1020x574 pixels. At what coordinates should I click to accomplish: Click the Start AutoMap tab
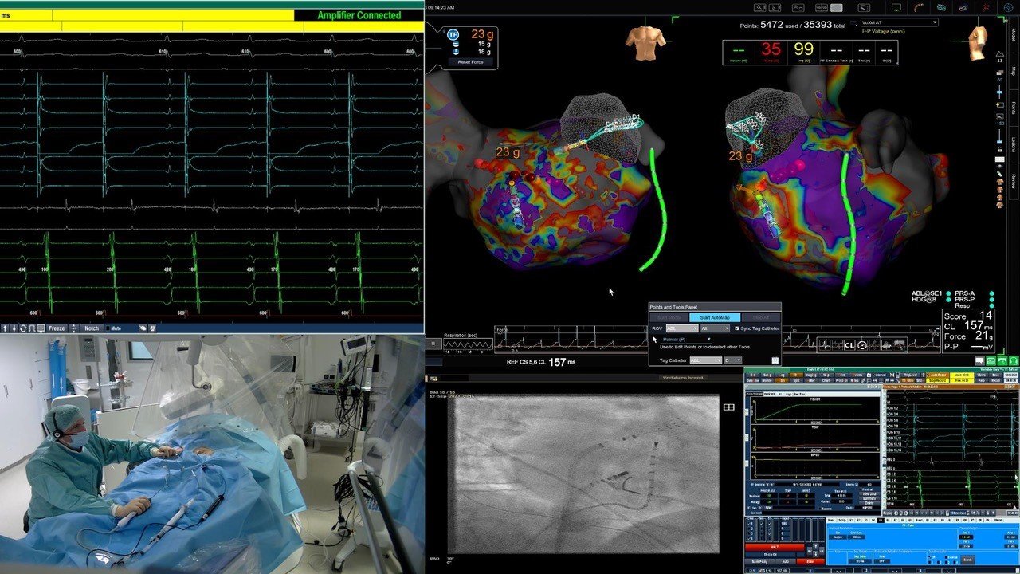pyautogui.click(x=714, y=318)
